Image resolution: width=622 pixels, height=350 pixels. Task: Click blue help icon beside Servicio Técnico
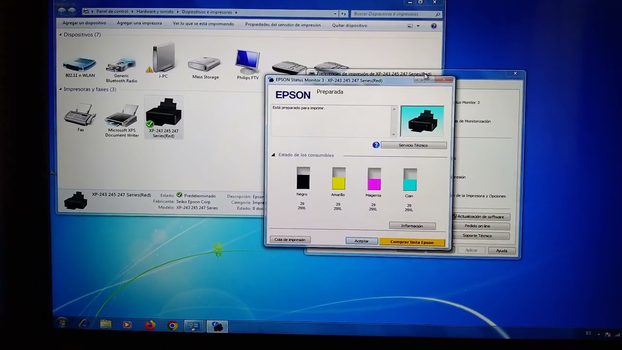tap(376, 145)
